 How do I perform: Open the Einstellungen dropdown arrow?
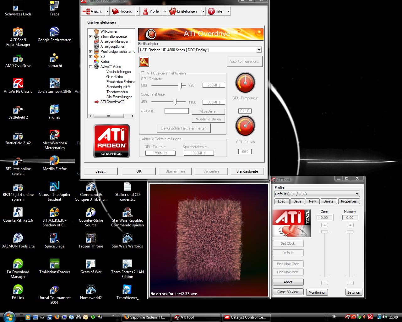tap(203, 11)
